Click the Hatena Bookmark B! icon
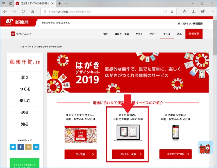Viewport: 217px width, 168px height. click(x=36, y=147)
